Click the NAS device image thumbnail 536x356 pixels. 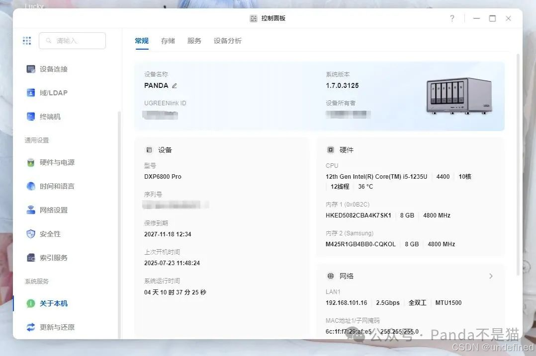pos(458,95)
